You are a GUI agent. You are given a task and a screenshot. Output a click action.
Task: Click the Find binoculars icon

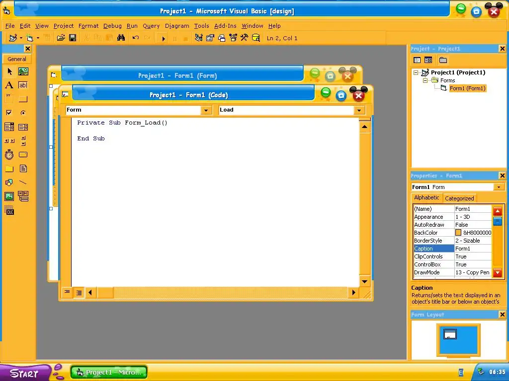pyautogui.click(x=121, y=38)
